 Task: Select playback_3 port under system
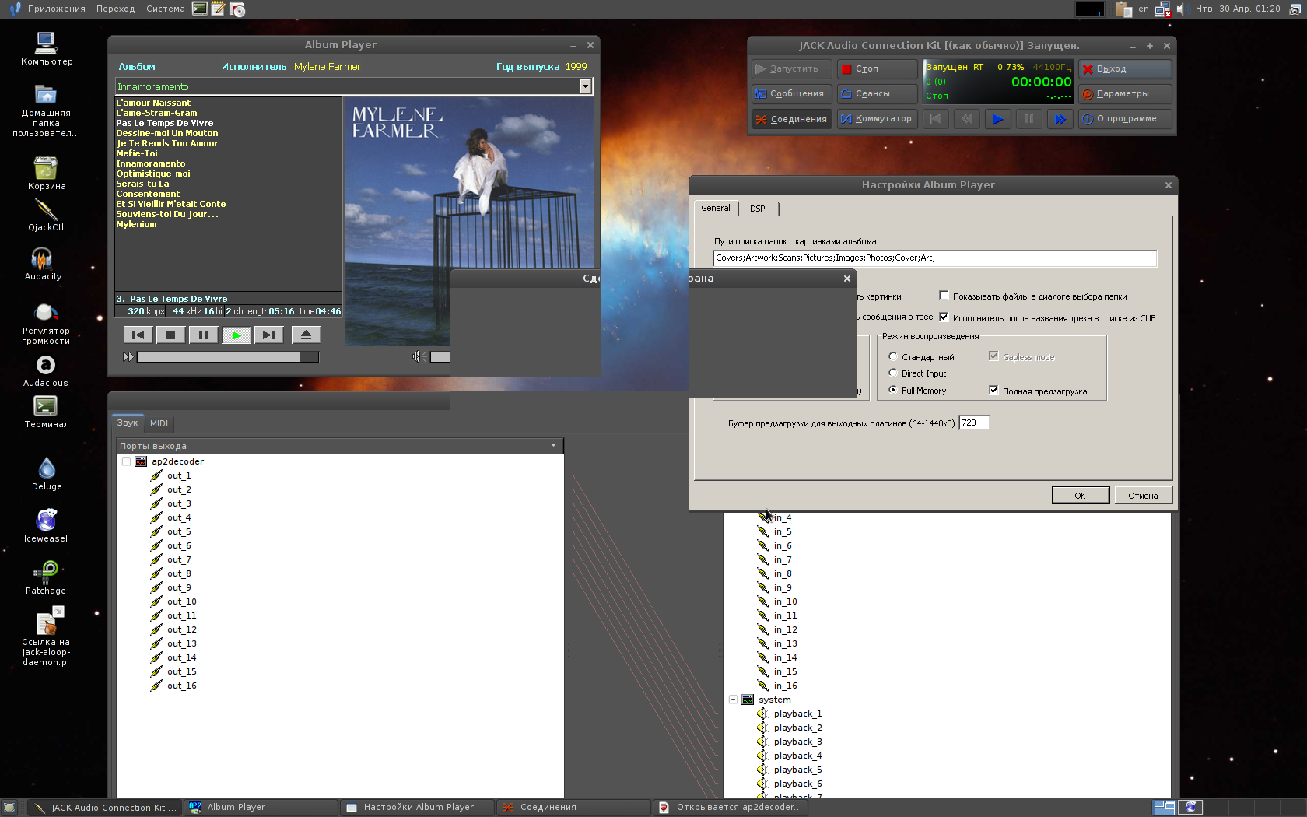[x=797, y=742]
